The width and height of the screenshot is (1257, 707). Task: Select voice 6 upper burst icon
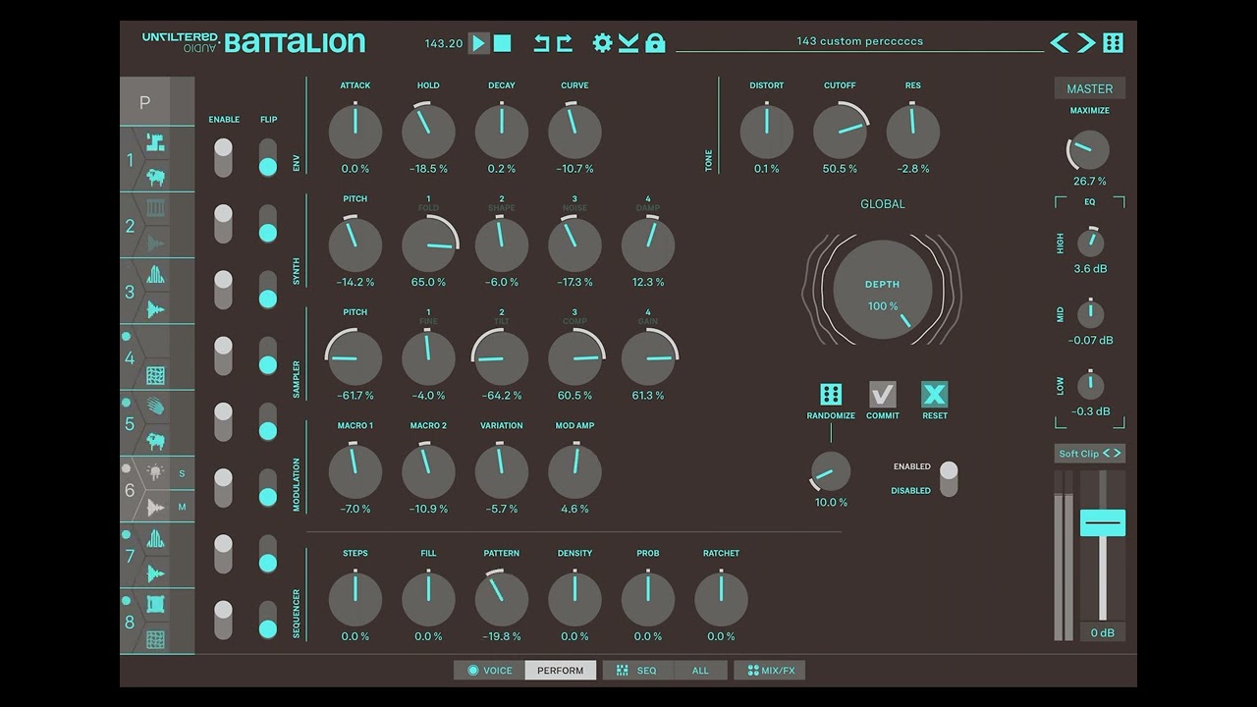point(155,473)
